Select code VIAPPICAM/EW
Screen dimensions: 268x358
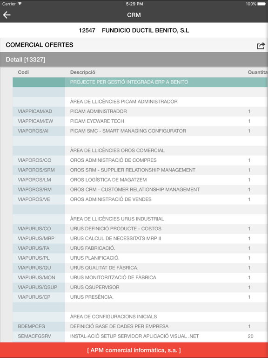[35, 121]
